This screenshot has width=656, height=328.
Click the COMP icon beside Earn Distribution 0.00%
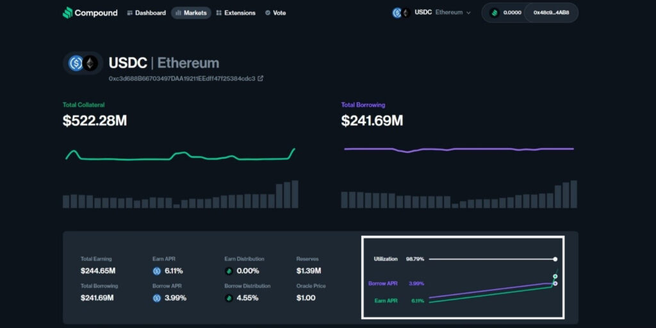click(229, 271)
